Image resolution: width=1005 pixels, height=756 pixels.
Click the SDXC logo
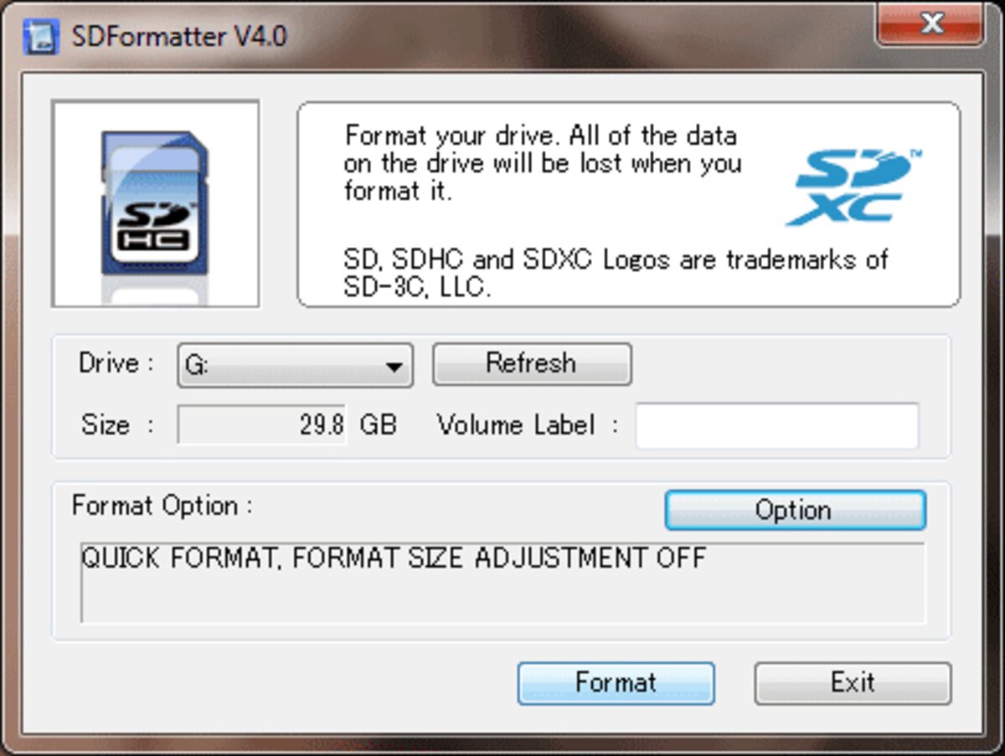pyautogui.click(x=853, y=188)
